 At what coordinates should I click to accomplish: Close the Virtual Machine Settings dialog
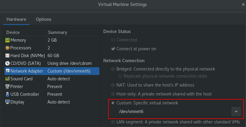(243, 4)
